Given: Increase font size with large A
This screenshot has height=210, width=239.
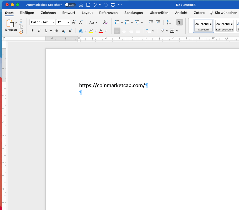Looking at the screenshot, I should [x=74, y=22].
